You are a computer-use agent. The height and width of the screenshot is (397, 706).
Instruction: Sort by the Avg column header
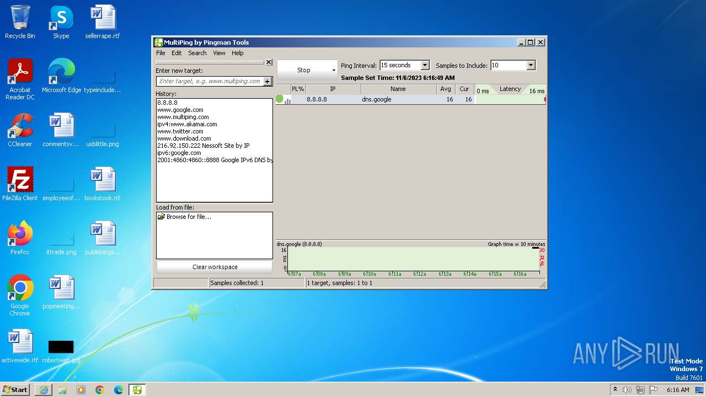446,89
